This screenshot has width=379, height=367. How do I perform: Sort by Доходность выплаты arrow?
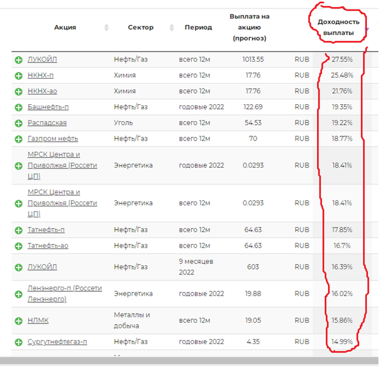click(x=367, y=30)
